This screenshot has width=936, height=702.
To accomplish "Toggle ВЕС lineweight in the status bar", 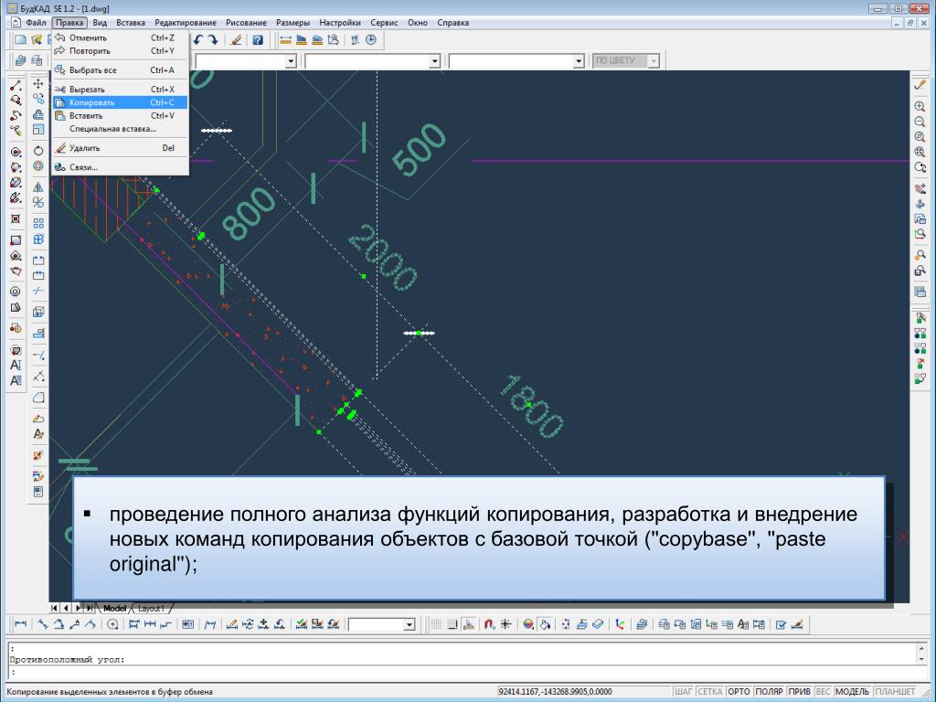I will (823, 691).
